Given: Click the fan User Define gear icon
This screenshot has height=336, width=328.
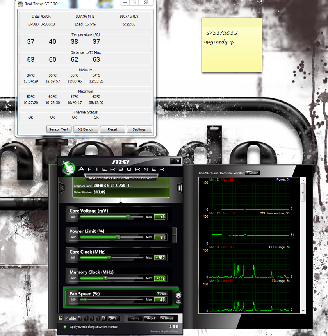Looking at the screenshot, I should (x=178, y=298).
